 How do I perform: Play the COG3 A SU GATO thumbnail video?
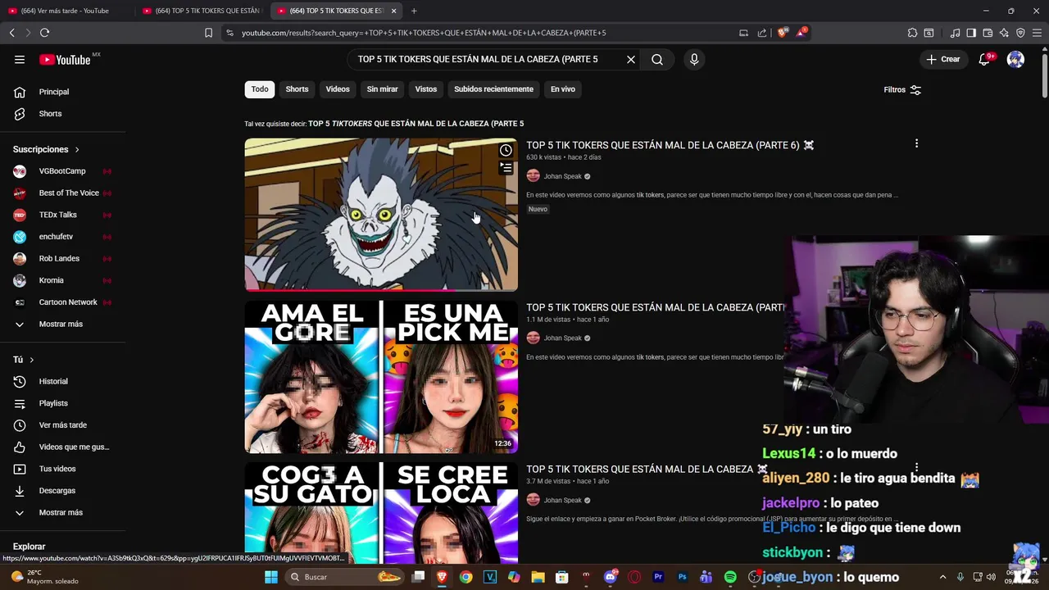(381, 512)
